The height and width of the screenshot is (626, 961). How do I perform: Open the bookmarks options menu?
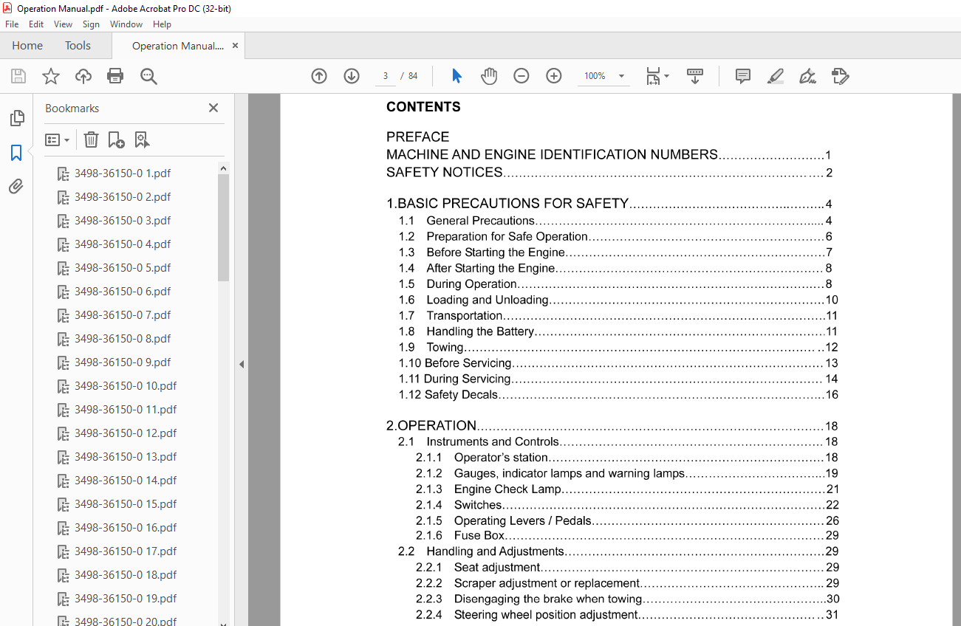click(x=58, y=140)
